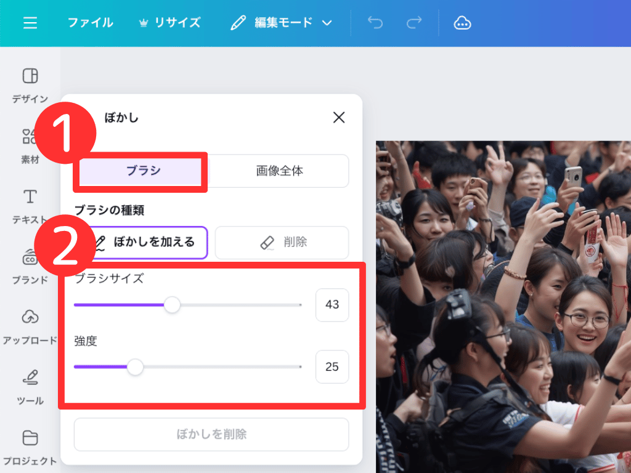The image size is (631, 473).
Task: Select the 削除 eraser brush type
Action: point(282,243)
